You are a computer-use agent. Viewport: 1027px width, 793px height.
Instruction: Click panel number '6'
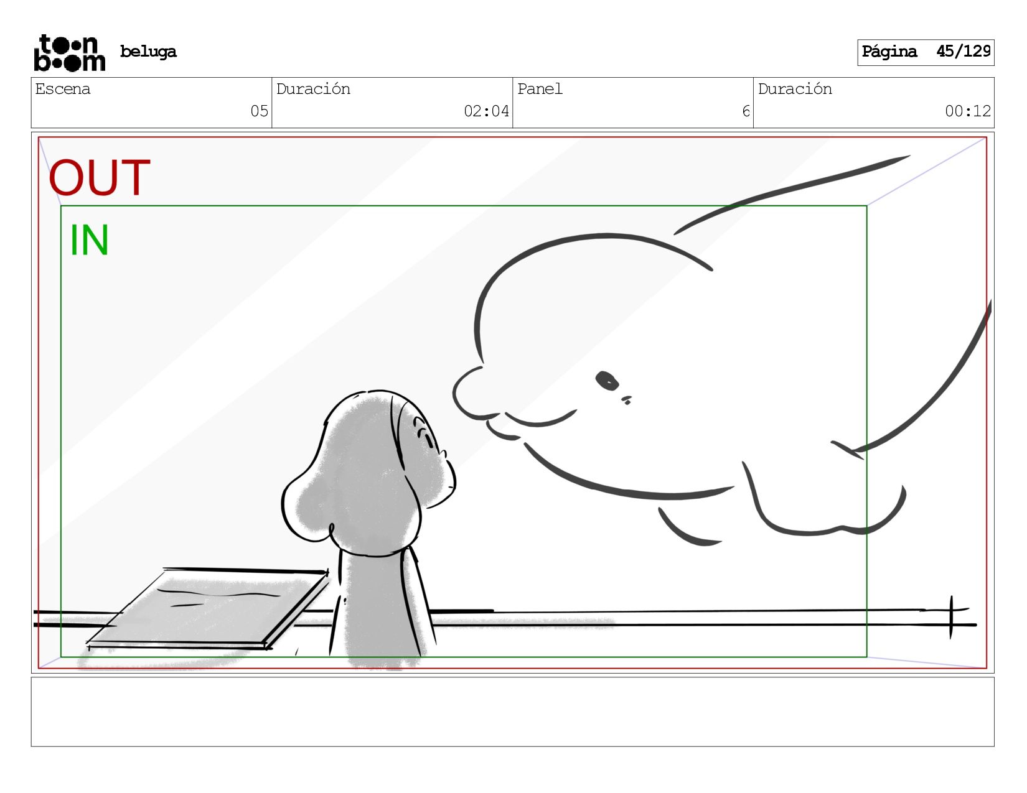pyautogui.click(x=746, y=111)
